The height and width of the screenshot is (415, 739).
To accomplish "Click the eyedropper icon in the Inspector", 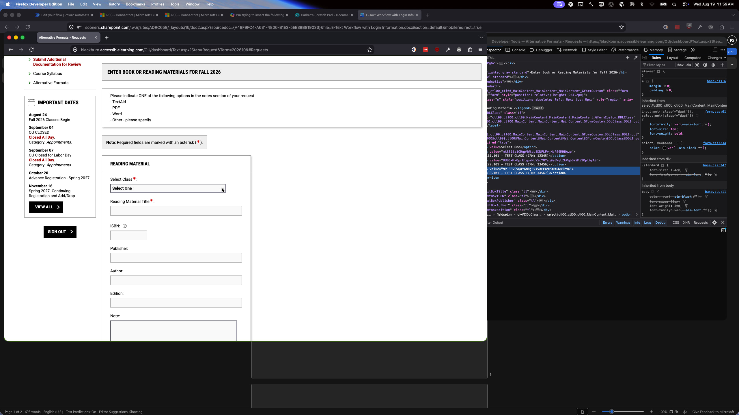I will point(636,58).
